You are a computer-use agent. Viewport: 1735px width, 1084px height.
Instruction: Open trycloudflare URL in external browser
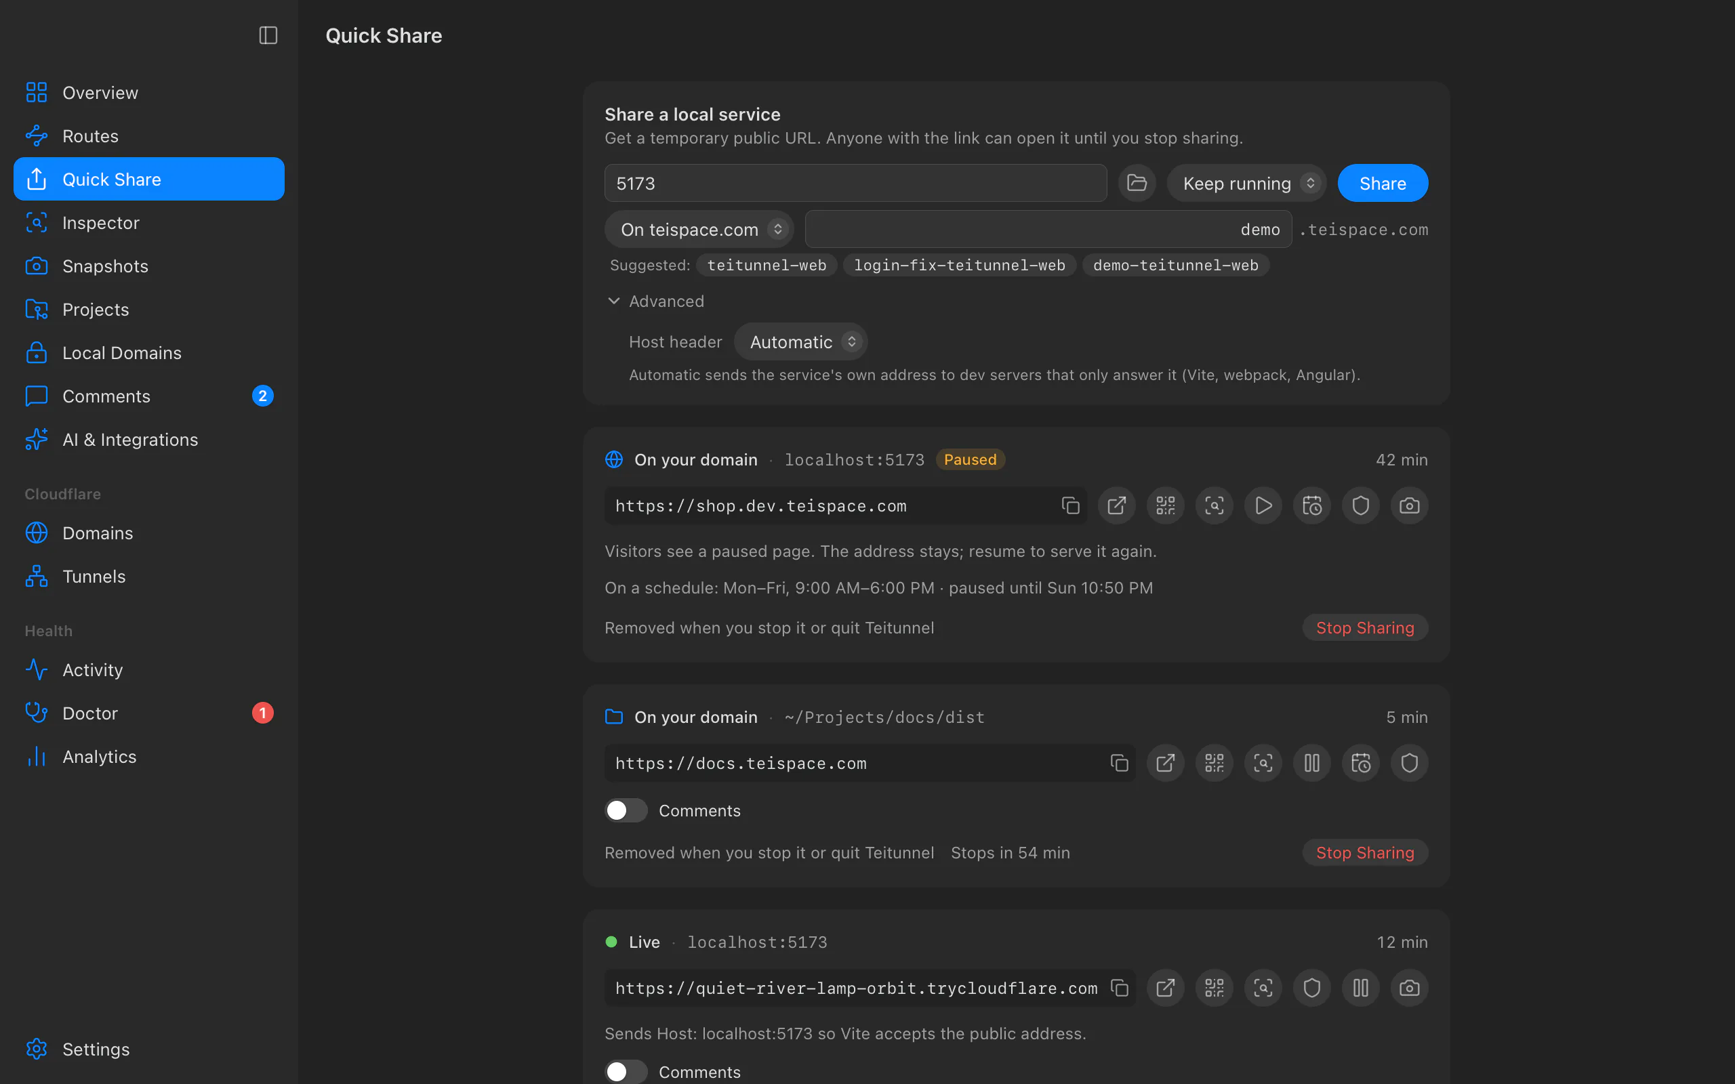(1165, 988)
